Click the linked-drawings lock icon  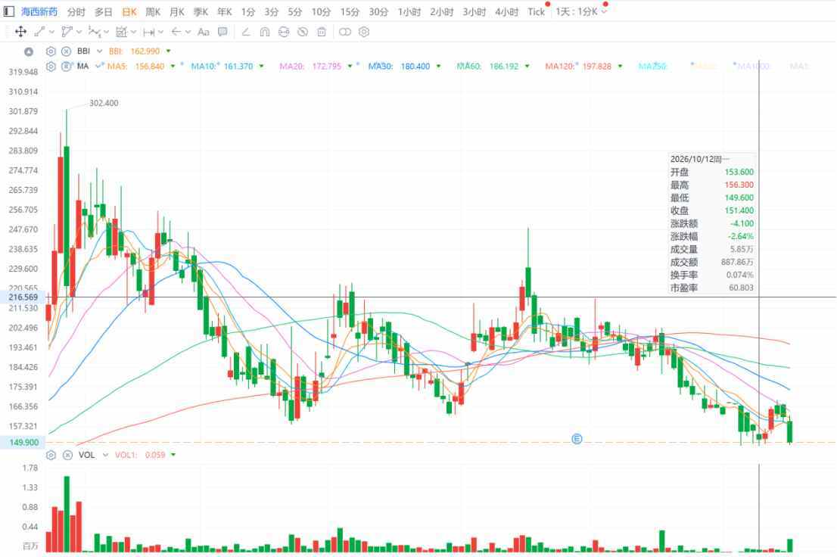tap(284, 32)
